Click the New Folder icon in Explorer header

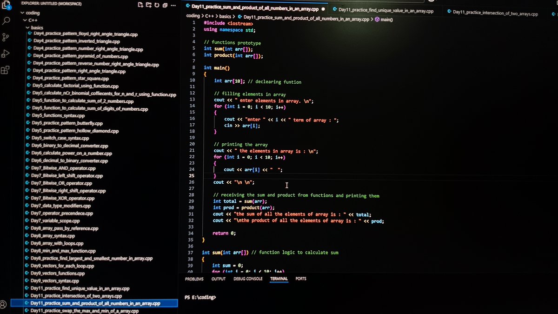(x=149, y=5)
